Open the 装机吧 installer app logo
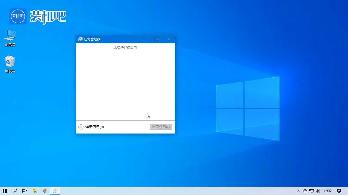 tap(18, 16)
